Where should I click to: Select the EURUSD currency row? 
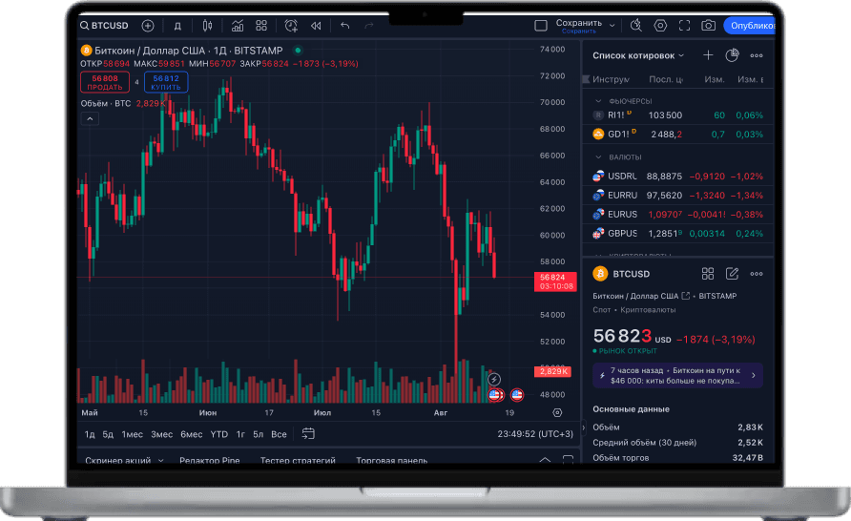(x=678, y=215)
